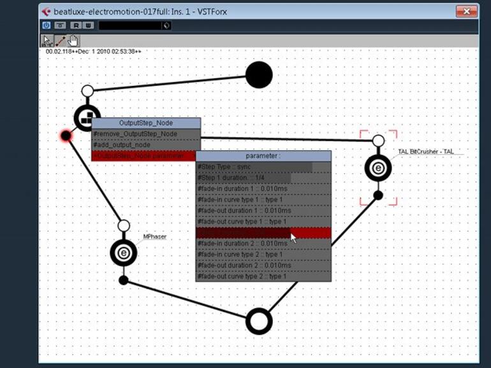Select the red line connection tool
Image resolution: width=491 pixels, height=368 pixels.
pyautogui.click(x=61, y=41)
